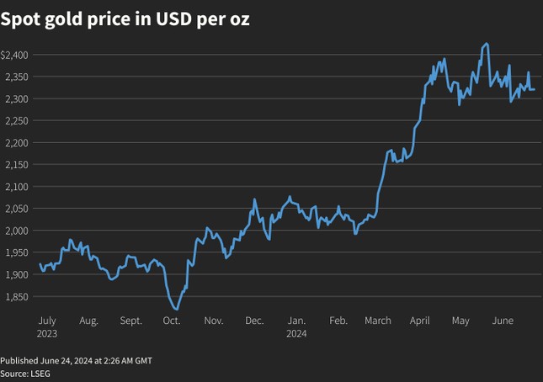Click the Jan. 2024 axis label

pyautogui.click(x=296, y=327)
